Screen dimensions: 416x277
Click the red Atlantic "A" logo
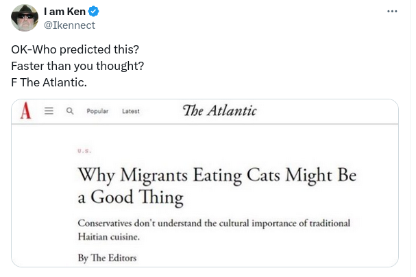(27, 111)
